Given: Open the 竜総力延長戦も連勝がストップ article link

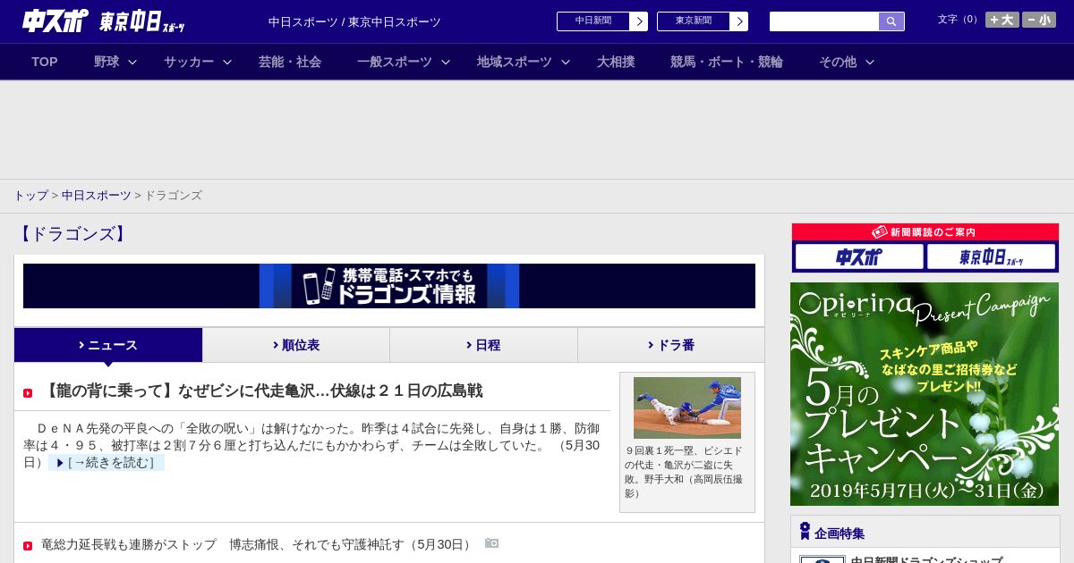Looking at the screenshot, I should 258,544.
